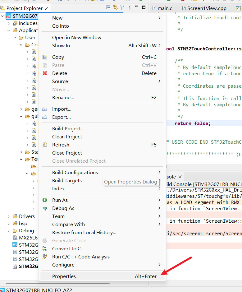Open the Configure submenu

pyautogui.click(x=102, y=265)
